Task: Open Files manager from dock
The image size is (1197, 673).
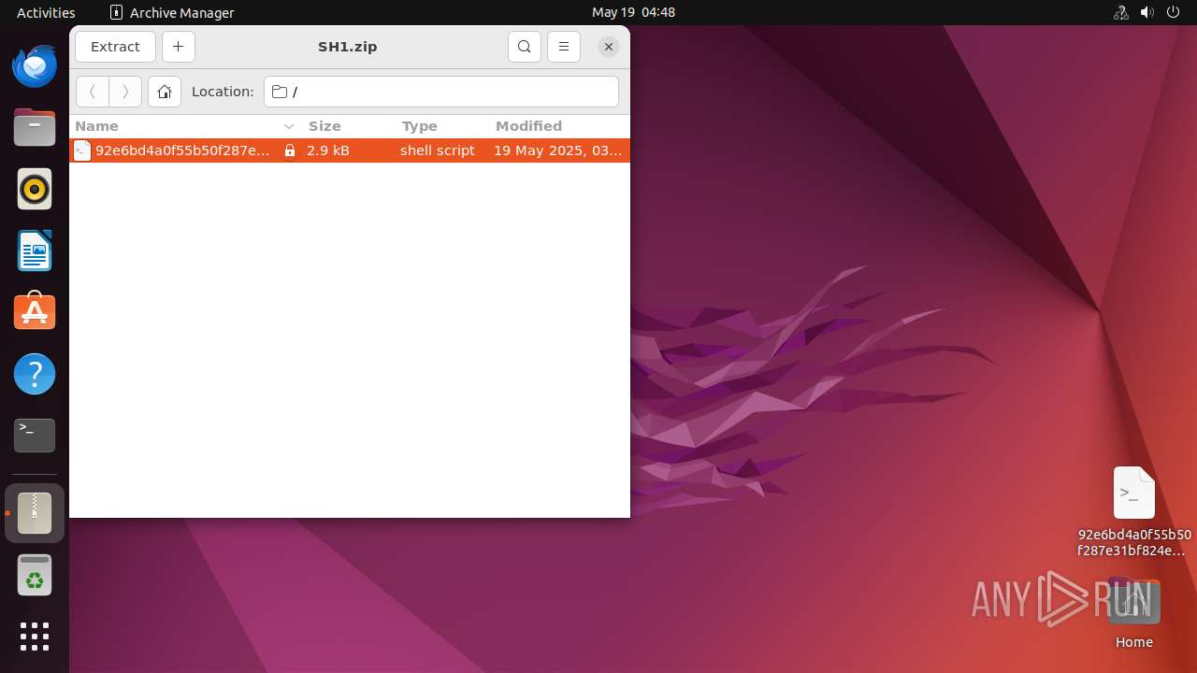Action: tap(35, 127)
